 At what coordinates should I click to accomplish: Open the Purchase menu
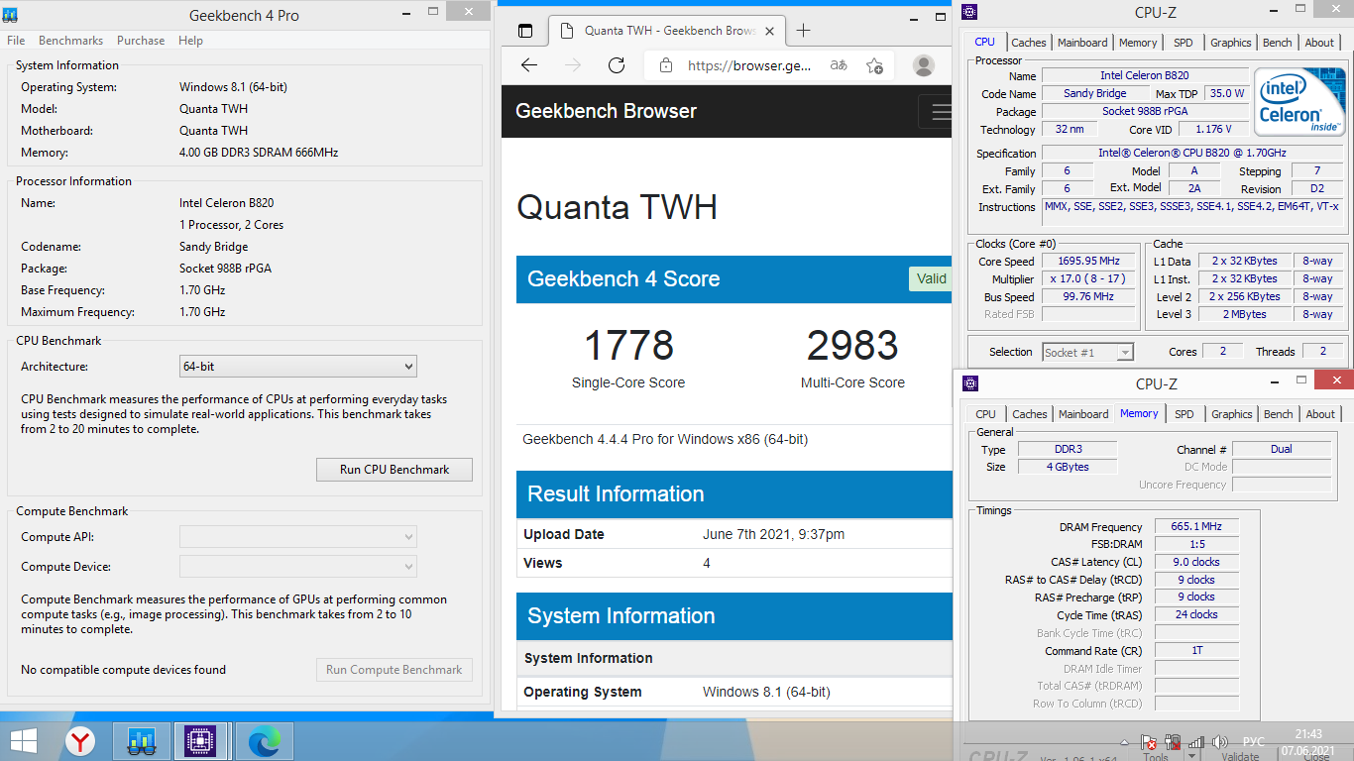tap(141, 41)
